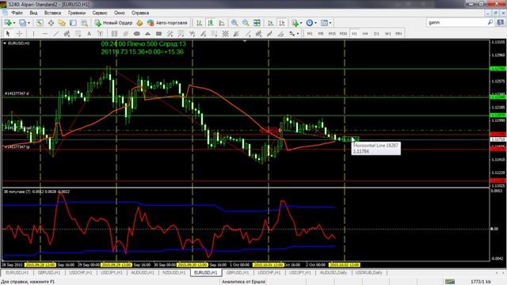
Task: Switch timeframe to M15
Action: [x=332, y=33]
